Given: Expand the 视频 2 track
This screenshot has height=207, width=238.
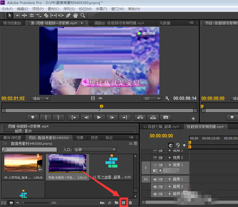Looking at the screenshot, I should pyautogui.click(x=170, y=157).
